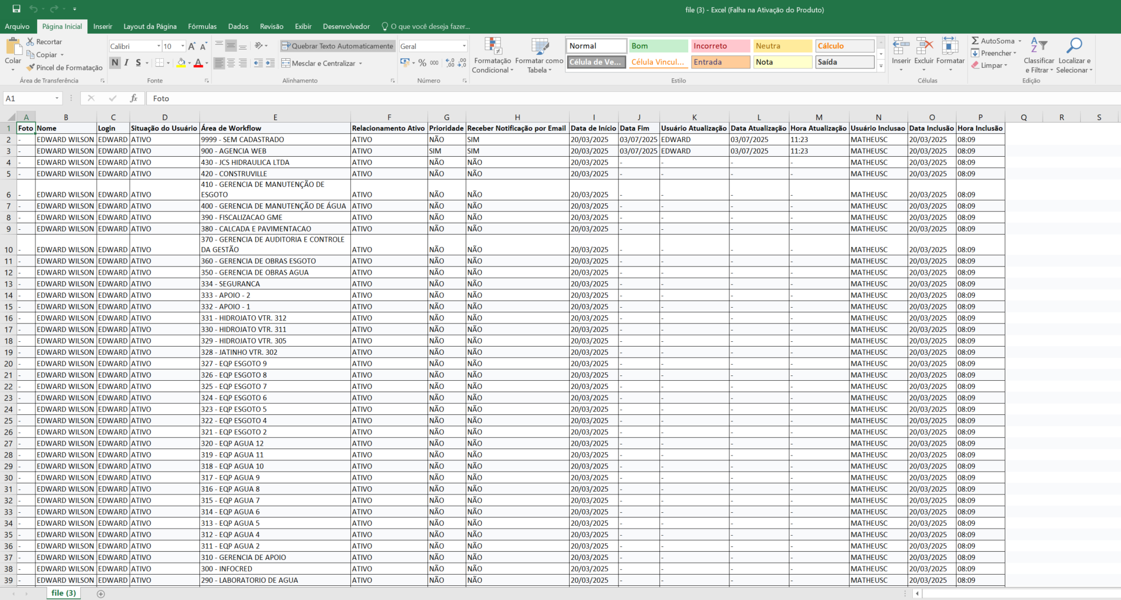Click the Pincel de Formatação brush icon

pyautogui.click(x=30, y=68)
